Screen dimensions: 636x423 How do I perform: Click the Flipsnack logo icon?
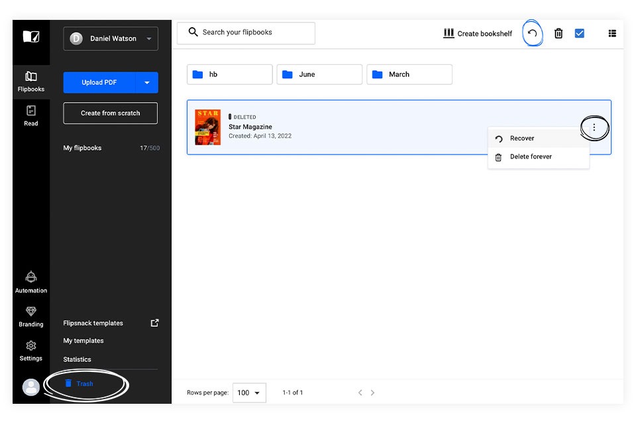[31, 36]
